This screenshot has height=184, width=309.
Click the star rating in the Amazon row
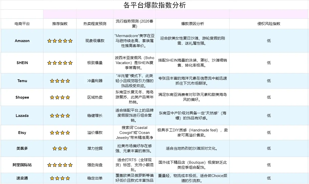coord(60,41)
